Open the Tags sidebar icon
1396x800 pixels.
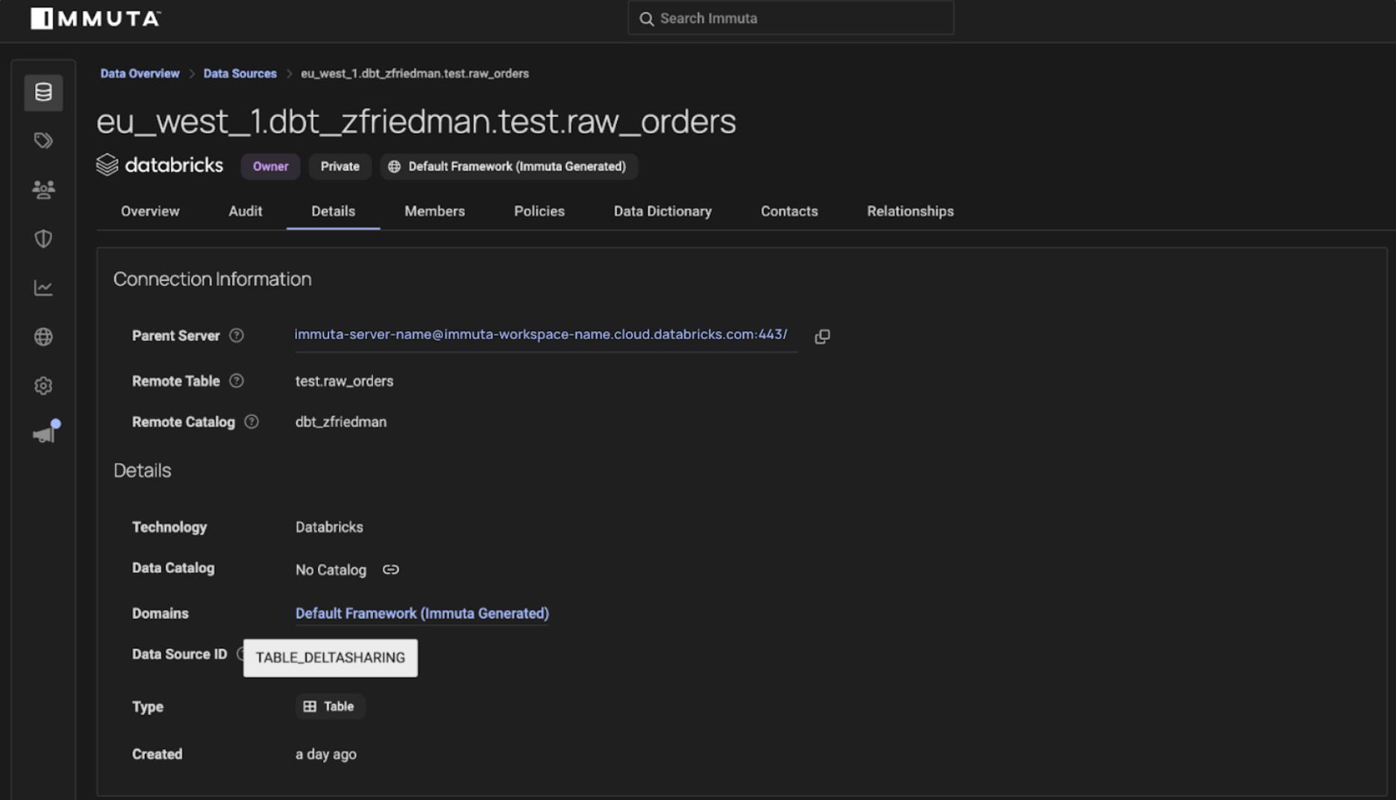(x=43, y=140)
